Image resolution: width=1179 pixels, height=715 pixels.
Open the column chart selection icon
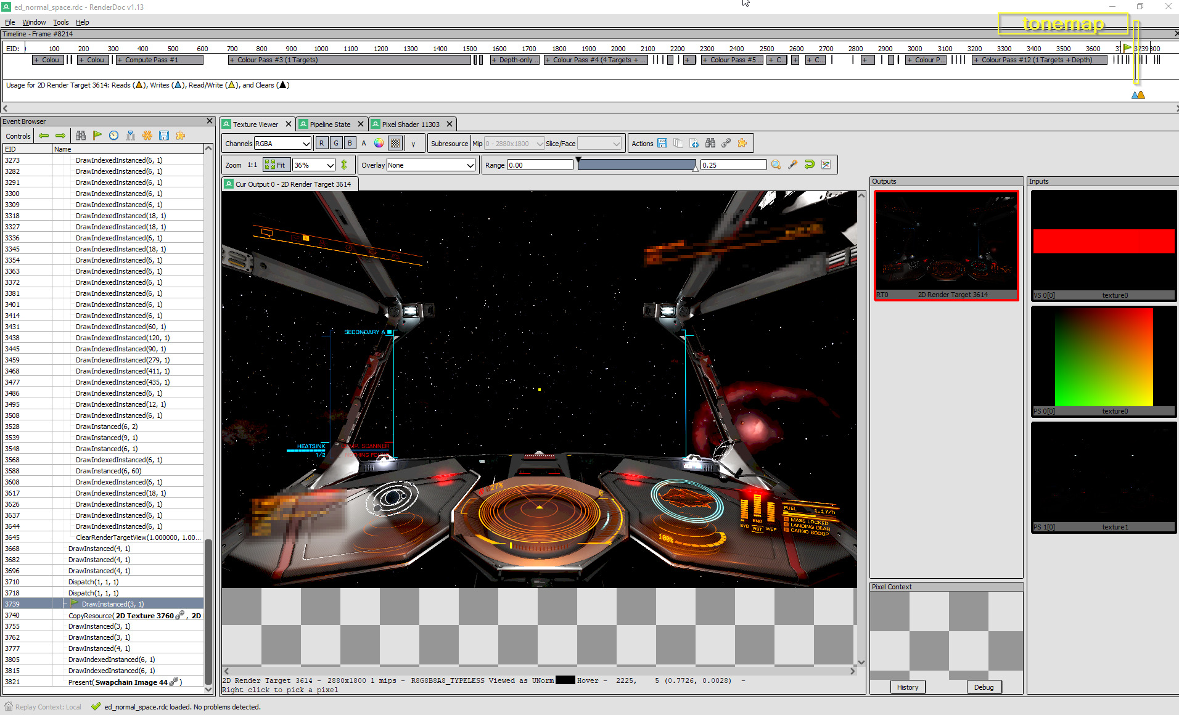[131, 136]
